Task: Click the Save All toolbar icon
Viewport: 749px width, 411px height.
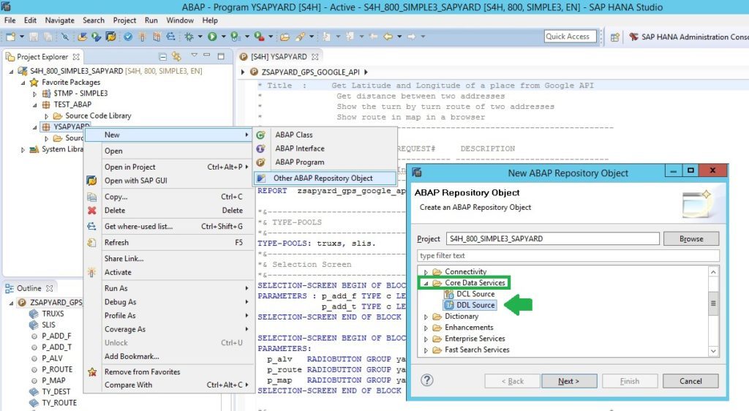Action: 48,37
